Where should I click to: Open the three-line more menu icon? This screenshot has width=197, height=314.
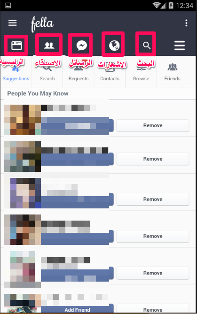[180, 46]
